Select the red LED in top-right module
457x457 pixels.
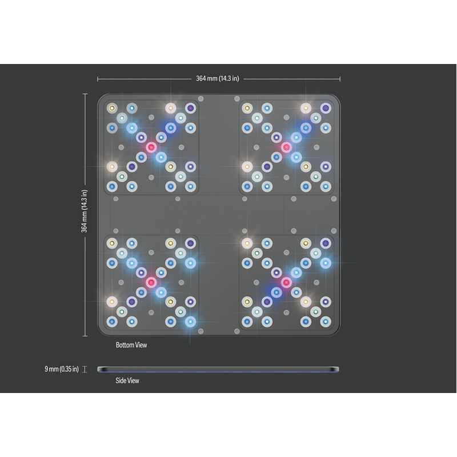click(x=286, y=147)
